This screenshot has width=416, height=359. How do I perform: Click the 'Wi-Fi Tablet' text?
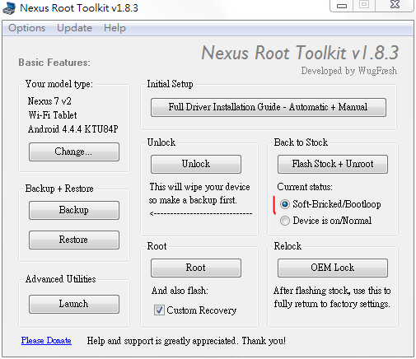[53, 115]
